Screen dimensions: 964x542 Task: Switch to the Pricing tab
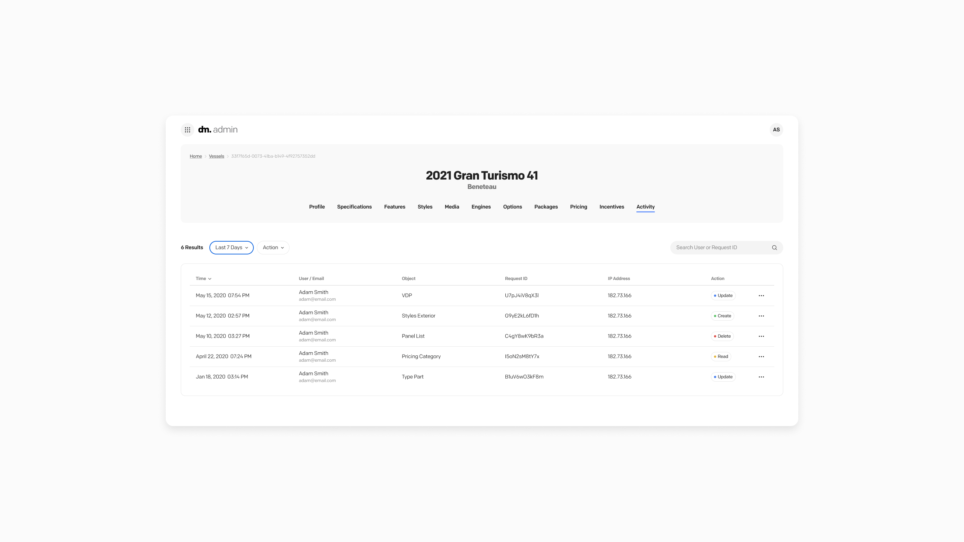tap(578, 207)
